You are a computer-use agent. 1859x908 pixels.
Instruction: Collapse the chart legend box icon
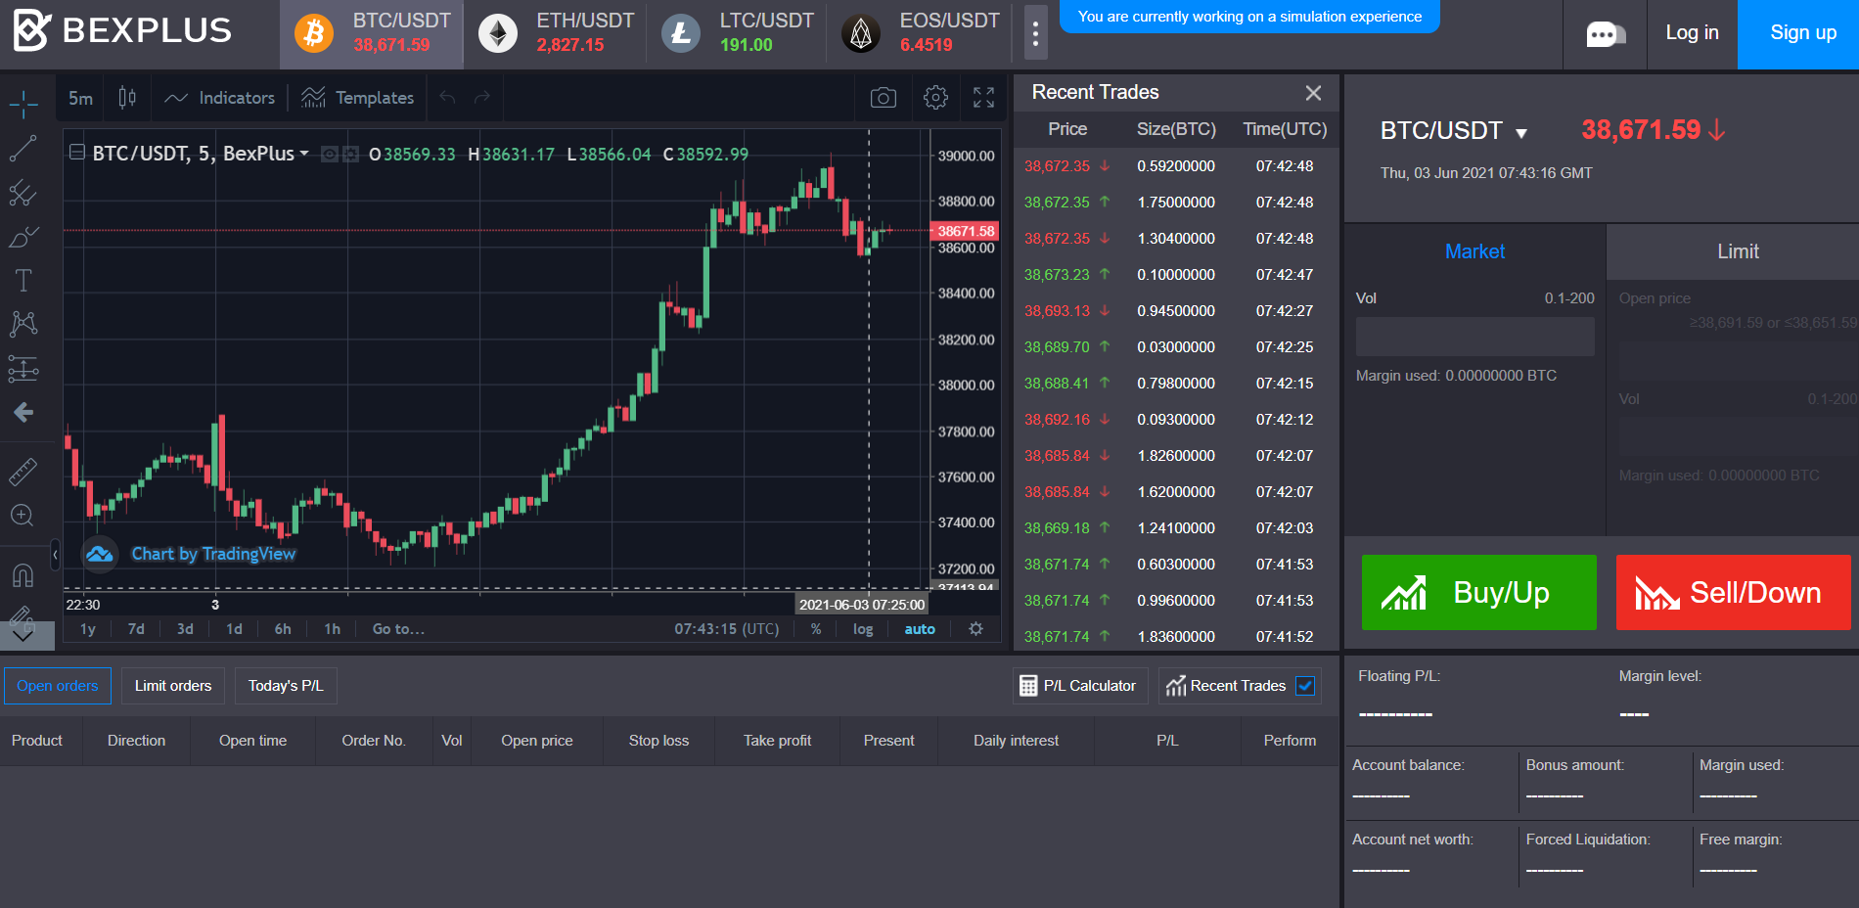[x=76, y=153]
